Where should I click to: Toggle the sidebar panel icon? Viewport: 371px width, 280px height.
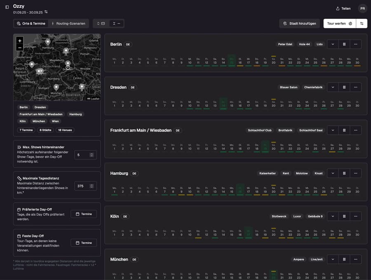7,7
